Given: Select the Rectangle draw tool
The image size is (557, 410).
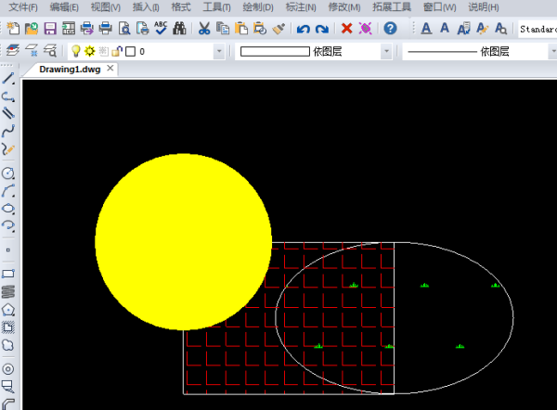Looking at the screenshot, I should click(8, 274).
